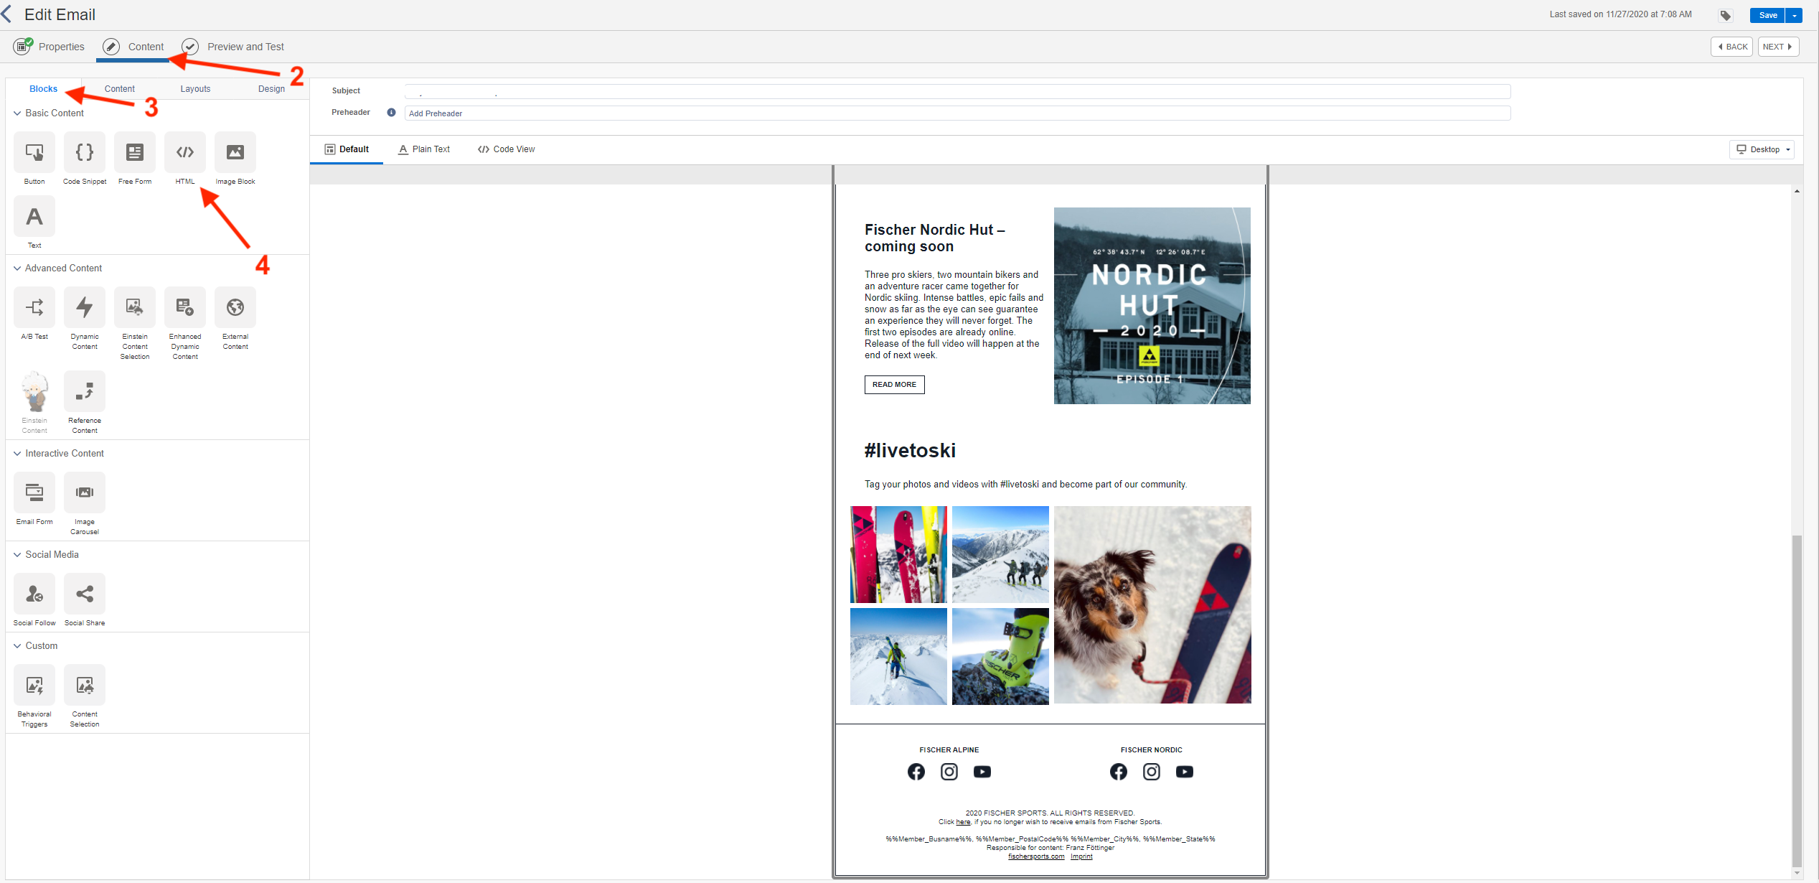Collapse the Advanced Content section
This screenshot has height=883, width=1819.
17,268
